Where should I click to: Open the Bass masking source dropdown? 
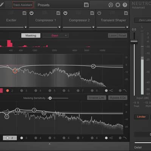(55, 35)
